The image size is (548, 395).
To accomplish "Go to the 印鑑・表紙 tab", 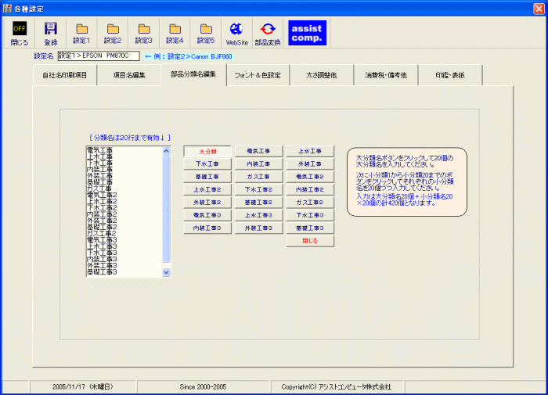I will (450, 75).
